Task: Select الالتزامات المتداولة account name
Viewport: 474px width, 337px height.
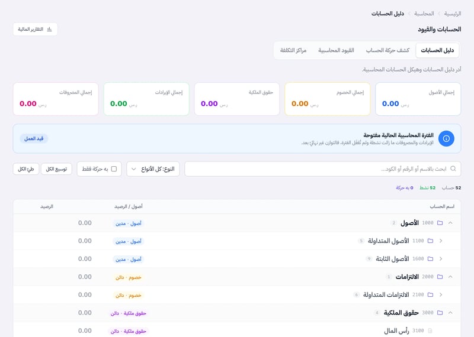Action: coord(386,295)
